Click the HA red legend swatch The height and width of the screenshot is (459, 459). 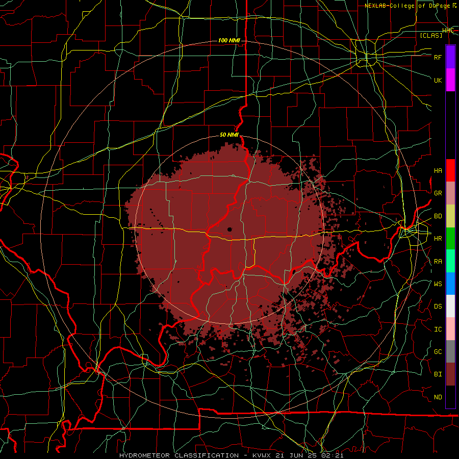(450, 170)
